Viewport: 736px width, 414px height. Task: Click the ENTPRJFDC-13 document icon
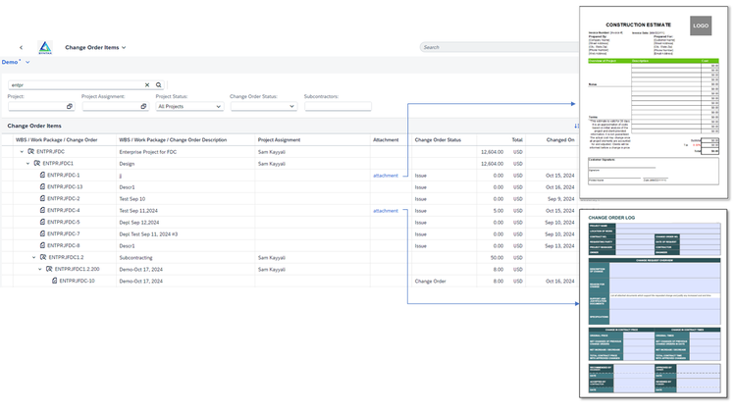42,186
